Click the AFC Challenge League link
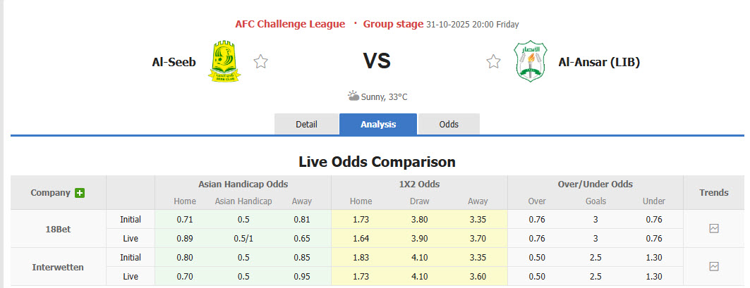Viewport: 750px width, 288px height. (x=290, y=24)
